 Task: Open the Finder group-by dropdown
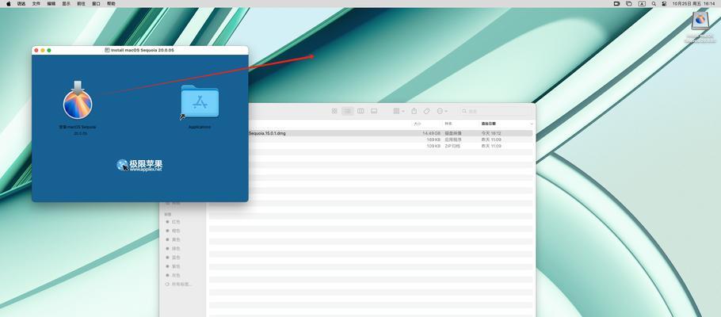coord(399,111)
